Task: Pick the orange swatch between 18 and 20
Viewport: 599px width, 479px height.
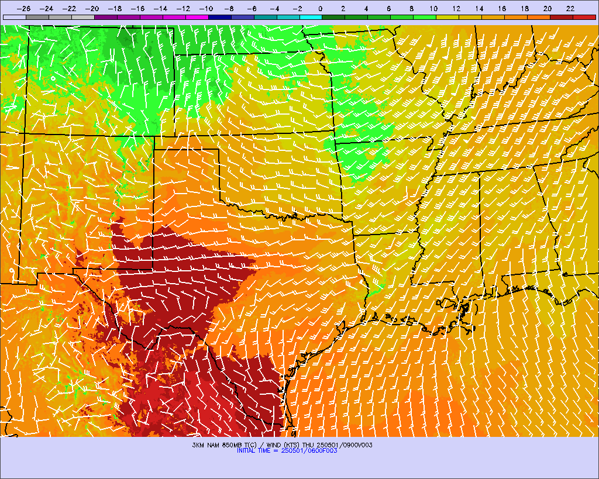Action: [x=539, y=17]
